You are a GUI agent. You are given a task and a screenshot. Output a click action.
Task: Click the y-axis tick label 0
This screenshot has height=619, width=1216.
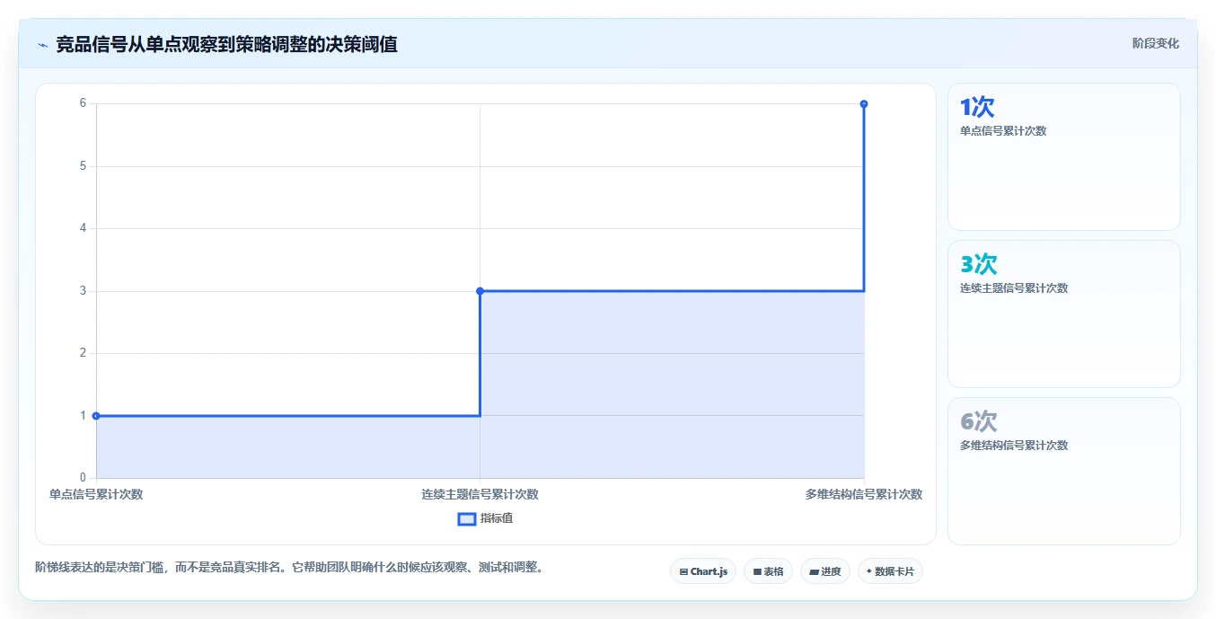[x=83, y=478]
